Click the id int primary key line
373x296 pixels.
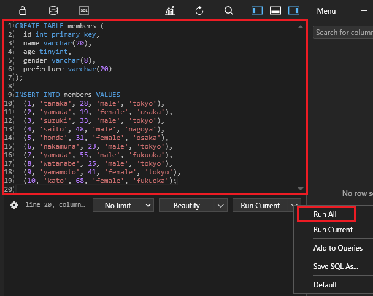coord(61,34)
